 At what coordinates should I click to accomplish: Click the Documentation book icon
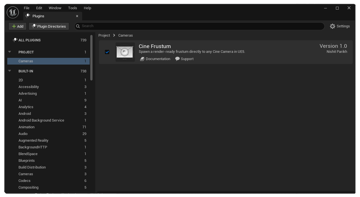(x=142, y=59)
